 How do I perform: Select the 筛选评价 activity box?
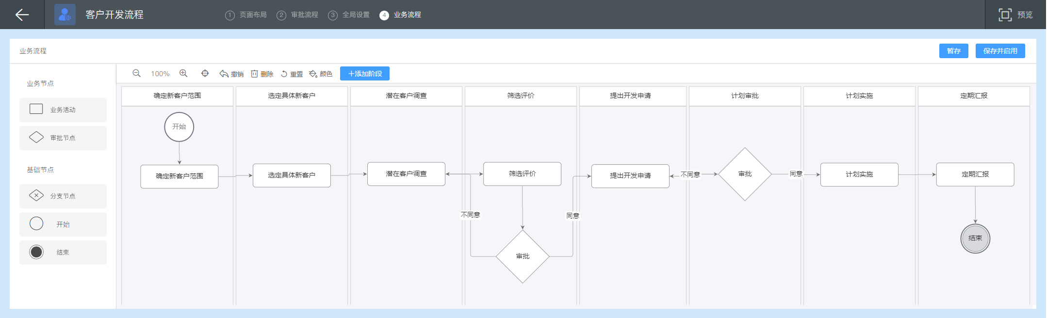click(x=523, y=174)
